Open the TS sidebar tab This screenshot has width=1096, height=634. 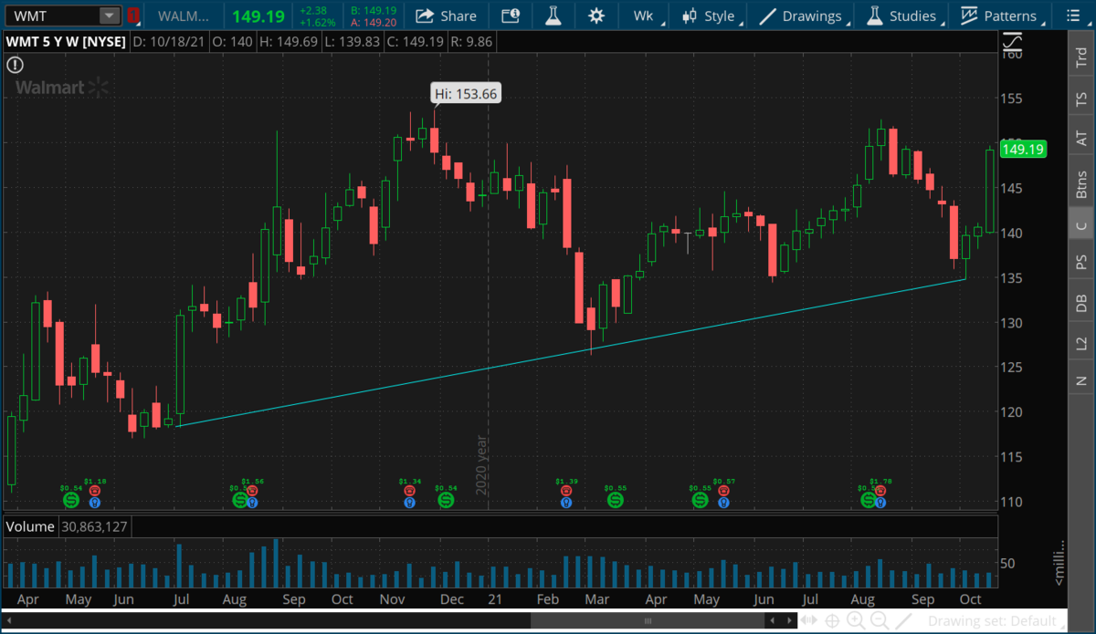click(1081, 99)
